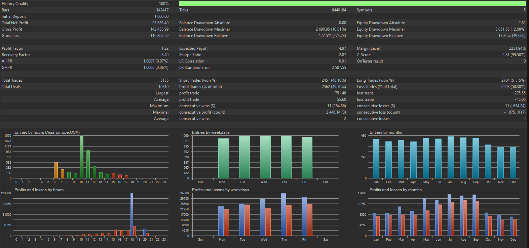Click the Profits and losses by weekdays title
The width and height of the screenshot is (529, 248).
pyautogui.click(x=220, y=190)
